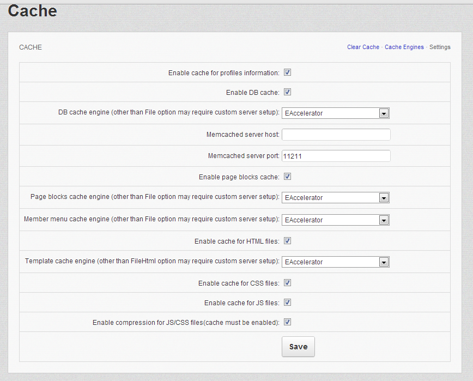Toggle the profiles information cache checkbox
Image resolution: width=473 pixels, height=381 pixels.
tap(287, 72)
